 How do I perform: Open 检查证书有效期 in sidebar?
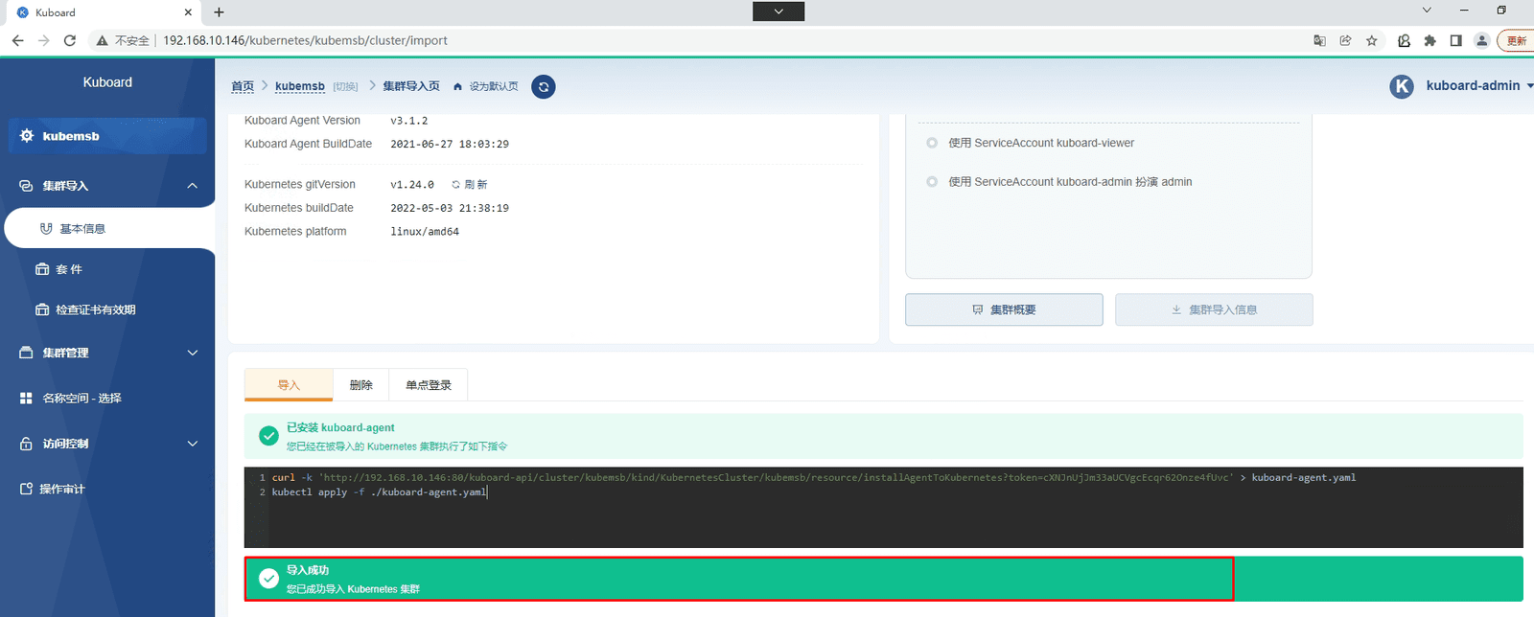pos(96,309)
